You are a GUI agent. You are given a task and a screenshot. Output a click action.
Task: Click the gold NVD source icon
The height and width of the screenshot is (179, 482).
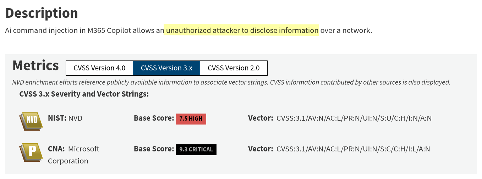[x=31, y=121]
